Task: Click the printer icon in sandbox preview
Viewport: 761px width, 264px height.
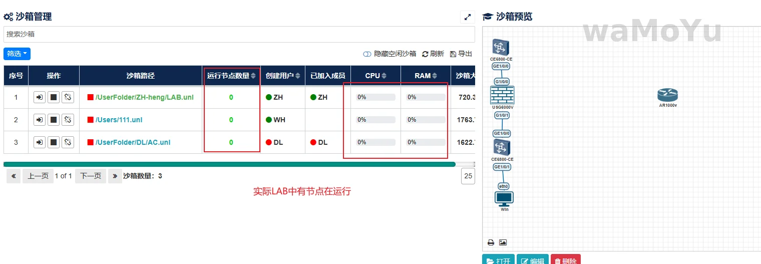Action: coord(491,242)
